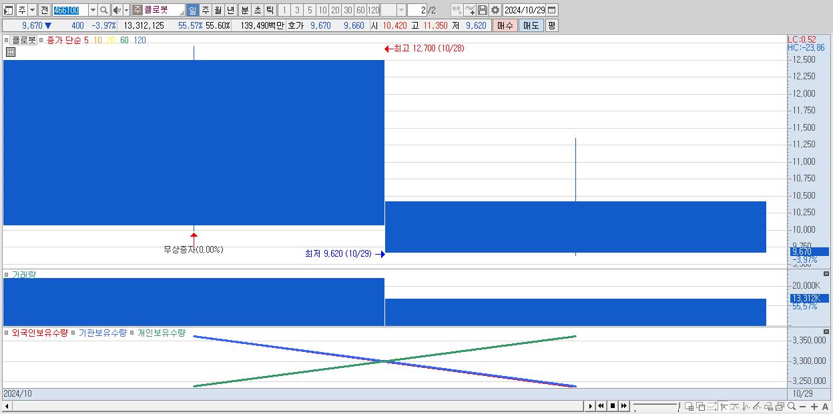Toggle the 10-day moving average
833x414 pixels.
tap(97, 41)
